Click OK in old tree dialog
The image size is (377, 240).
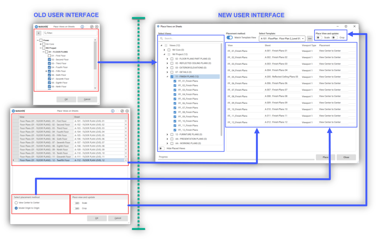[67, 99]
